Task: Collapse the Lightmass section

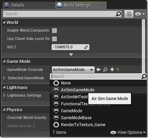Action: [x=4, y=87]
